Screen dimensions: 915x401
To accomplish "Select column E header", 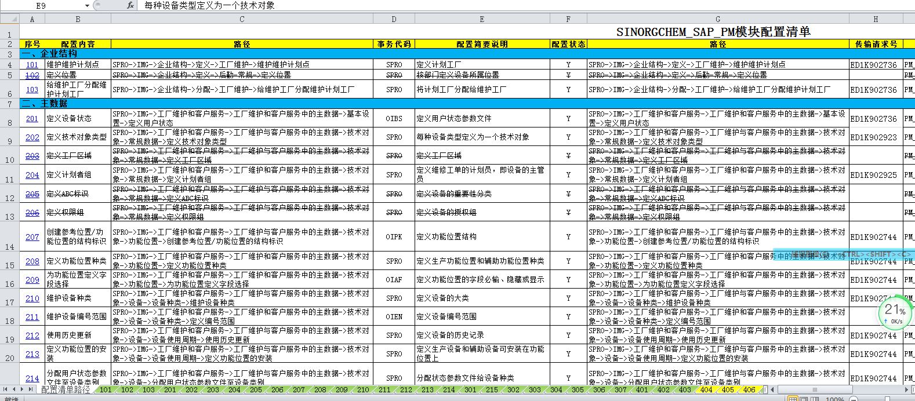I will 482,19.
